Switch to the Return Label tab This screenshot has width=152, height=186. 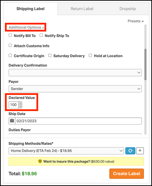[x=82, y=9]
